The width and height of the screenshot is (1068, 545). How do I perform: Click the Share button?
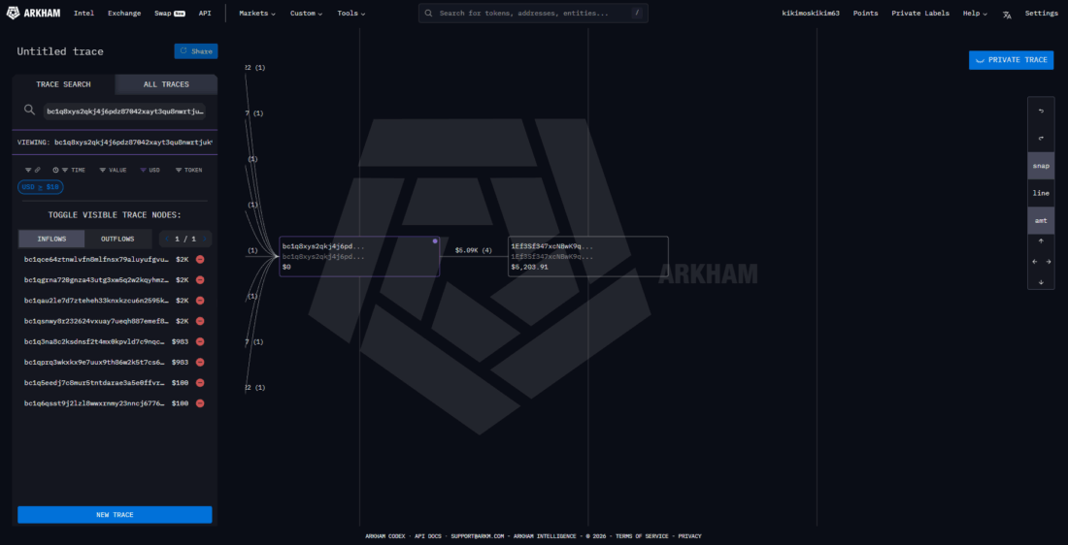click(196, 51)
